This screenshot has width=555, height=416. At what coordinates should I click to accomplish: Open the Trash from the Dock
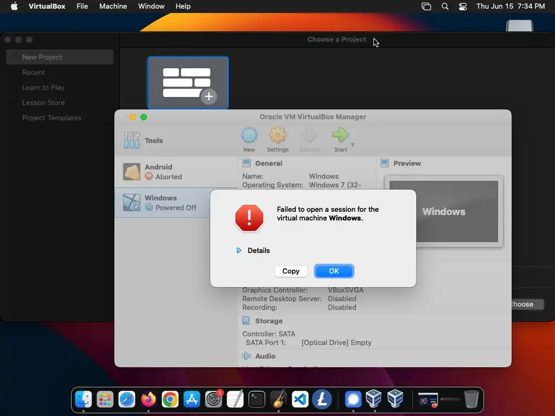pos(471,399)
